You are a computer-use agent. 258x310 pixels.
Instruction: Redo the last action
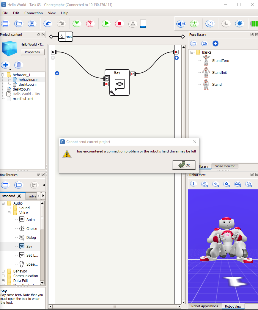point(61,24)
